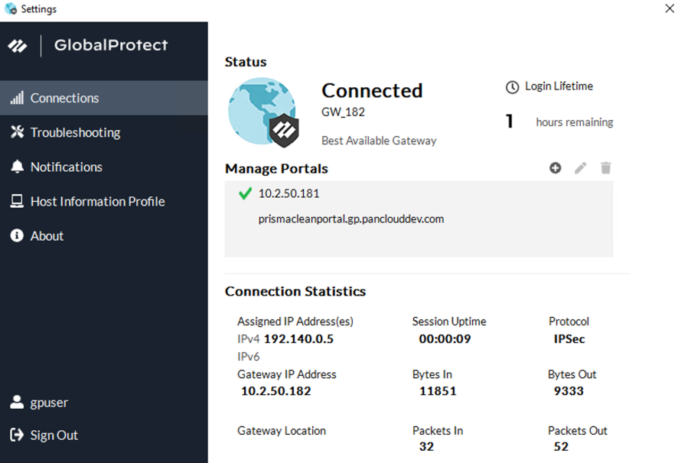The image size is (678, 463).
Task: Switch to the Troubleshooting section
Action: click(x=75, y=133)
